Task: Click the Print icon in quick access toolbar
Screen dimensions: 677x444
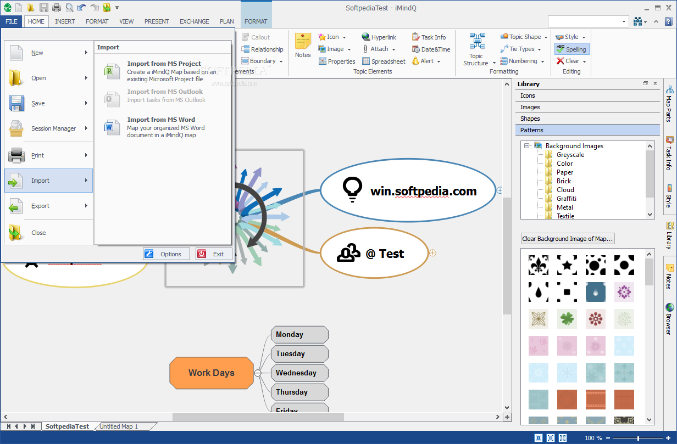Action: 57,7
